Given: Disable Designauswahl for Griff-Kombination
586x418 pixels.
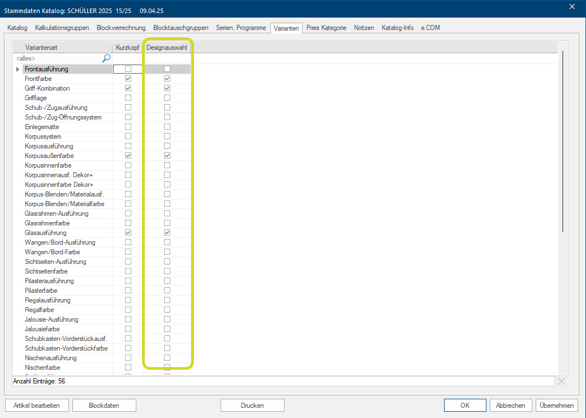Looking at the screenshot, I should point(167,88).
